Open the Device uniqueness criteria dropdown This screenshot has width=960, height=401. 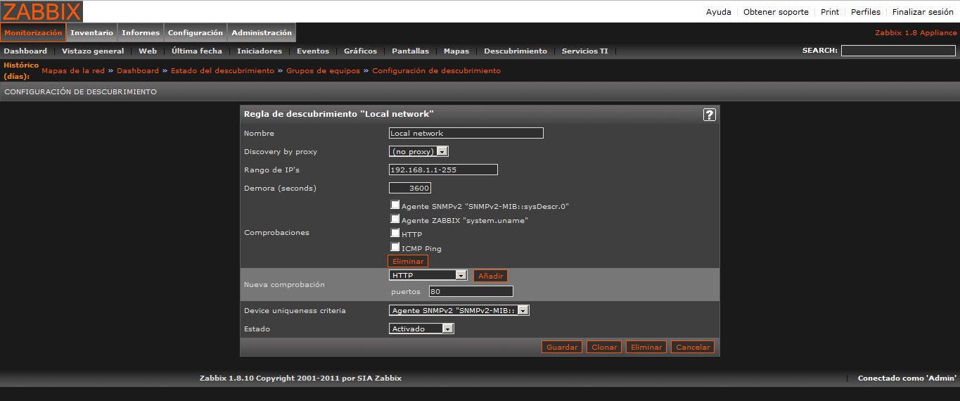point(459,310)
